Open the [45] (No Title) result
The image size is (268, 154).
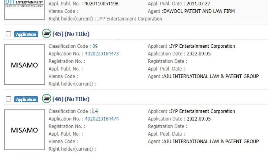click(71, 34)
